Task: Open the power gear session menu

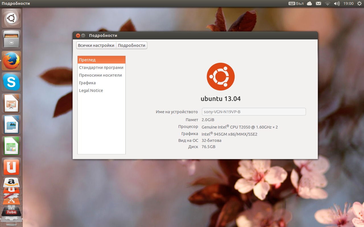Action: tap(359, 3)
